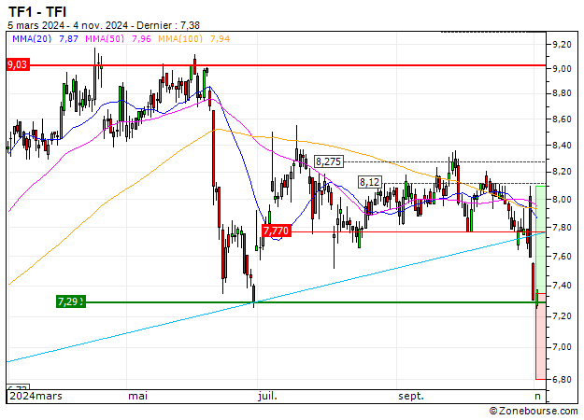
Task: Click the mai label on time axis
Action: 138,396
